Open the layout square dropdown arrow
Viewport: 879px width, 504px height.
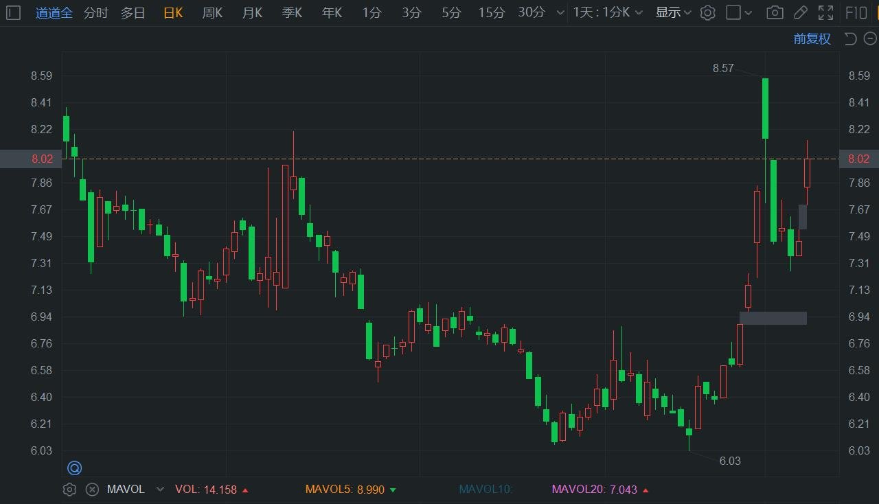pos(749,12)
